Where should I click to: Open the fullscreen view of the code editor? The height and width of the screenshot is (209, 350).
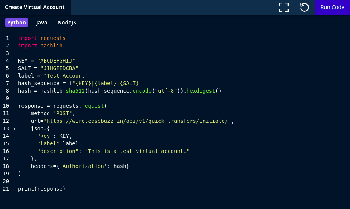[284, 8]
